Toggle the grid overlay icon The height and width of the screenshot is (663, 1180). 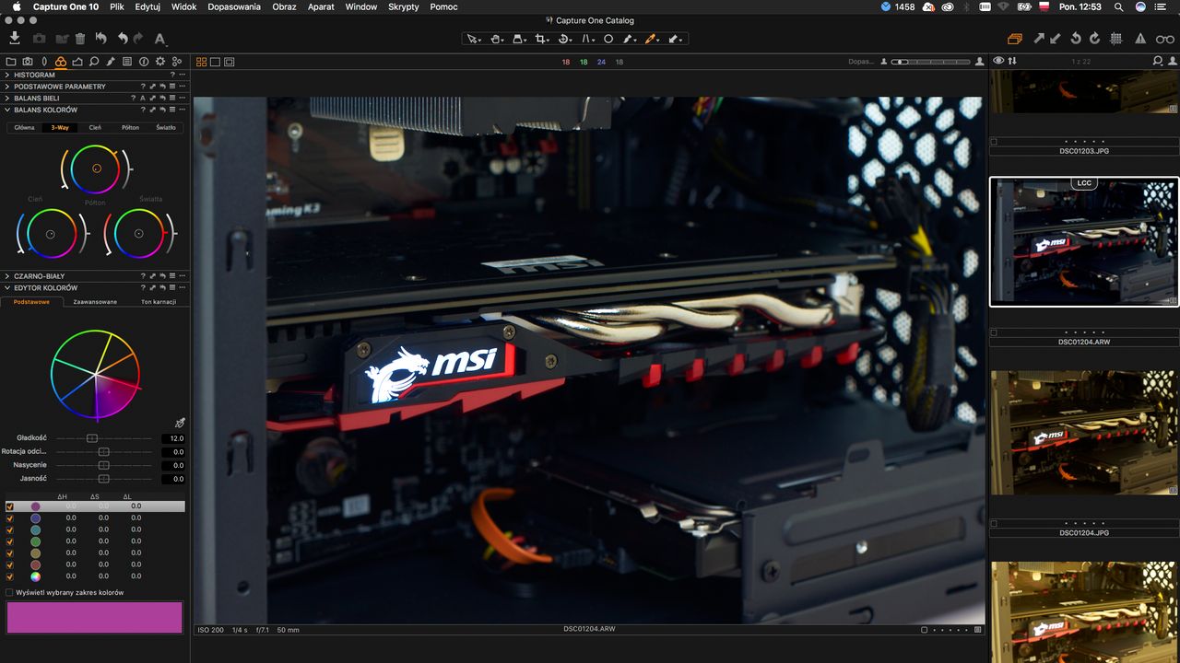[x=1116, y=39]
